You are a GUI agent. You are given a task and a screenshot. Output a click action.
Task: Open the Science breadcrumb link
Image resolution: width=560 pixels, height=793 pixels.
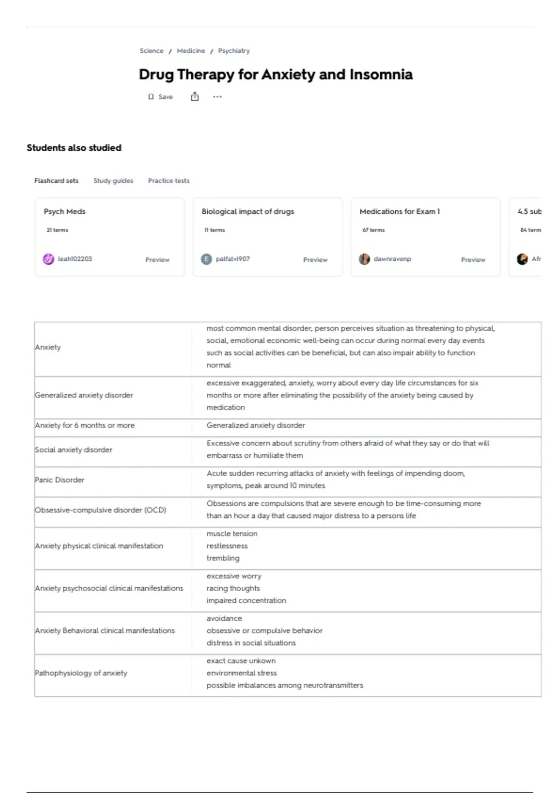(x=152, y=51)
